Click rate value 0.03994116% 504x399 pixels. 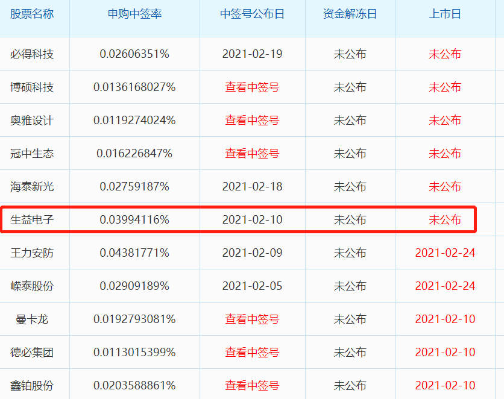click(x=134, y=220)
